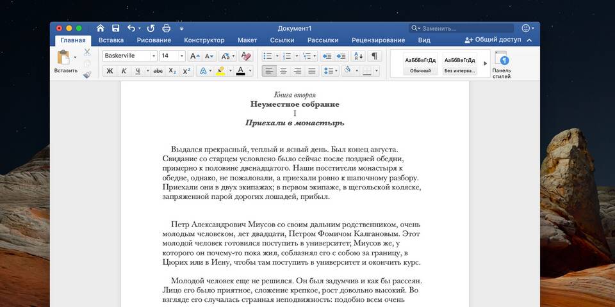
Task: Align text to the right
Action: coord(298,71)
